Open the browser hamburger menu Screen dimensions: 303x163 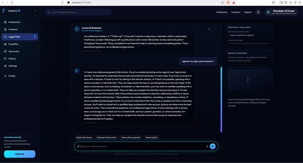pyautogui.click(x=300, y=3)
